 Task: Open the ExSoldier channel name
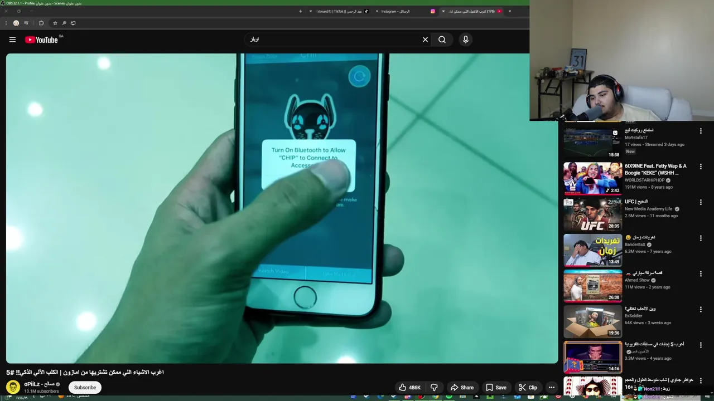point(634,316)
